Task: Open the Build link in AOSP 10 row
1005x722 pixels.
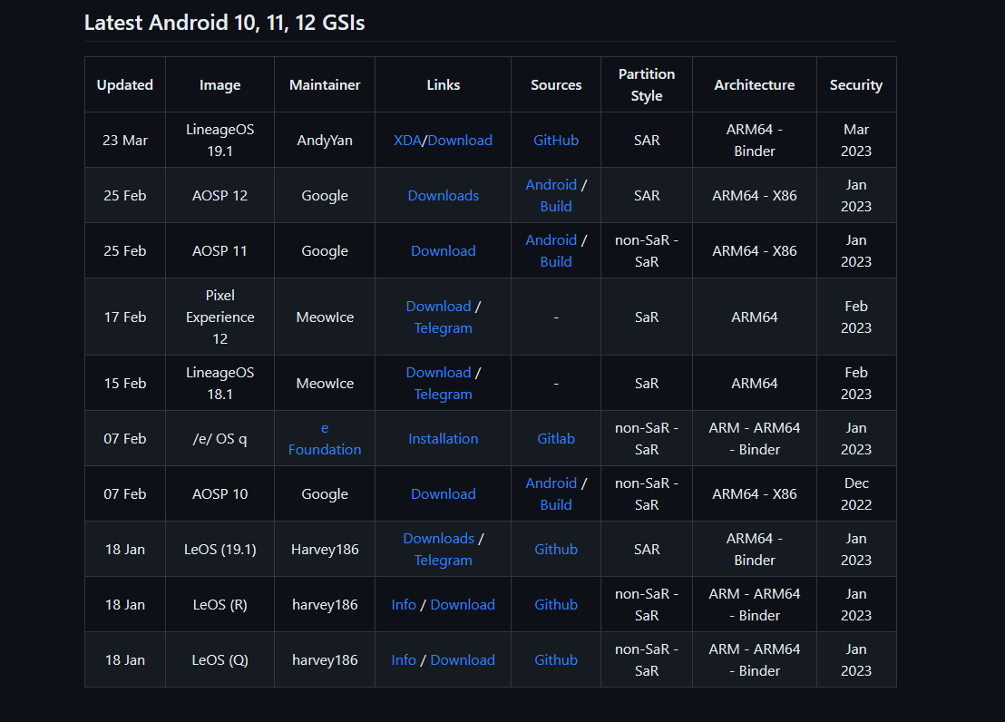Action: 556,505
